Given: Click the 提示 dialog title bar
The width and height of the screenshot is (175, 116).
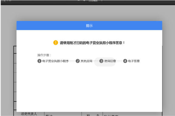Looking at the screenshot, I should tap(89, 26).
